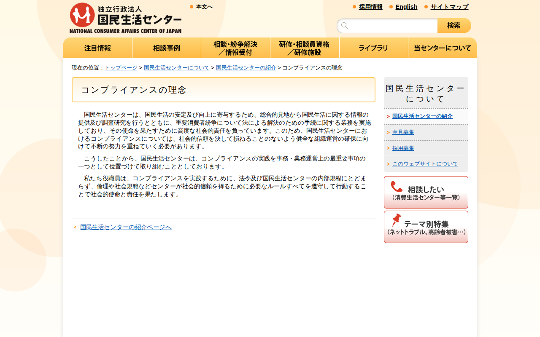The height and width of the screenshot is (337, 540).
Task: Go back via 国民生活センターの紹介ページへ link
Action: click(126, 227)
